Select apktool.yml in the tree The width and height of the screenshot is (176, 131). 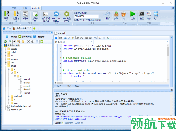tap(16, 110)
